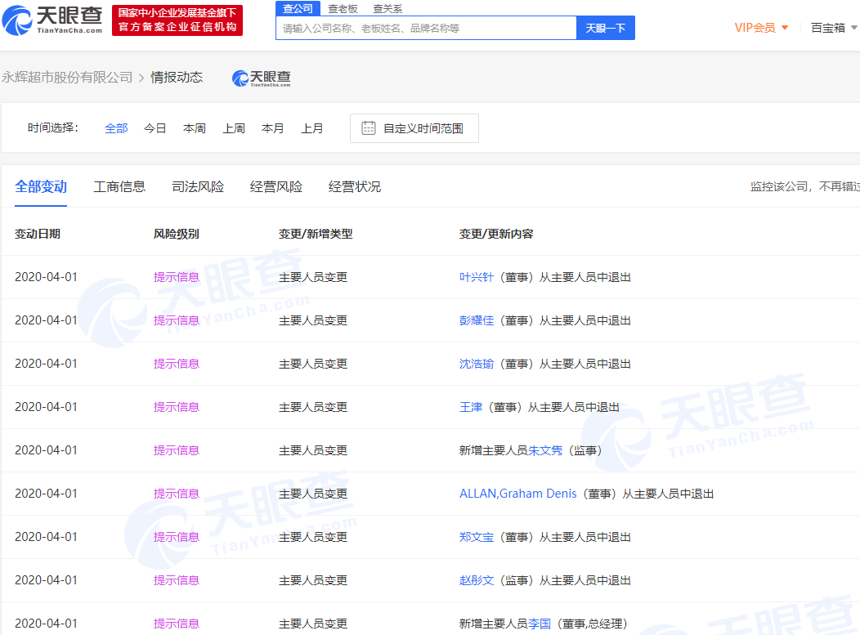The height and width of the screenshot is (635, 860).
Task: Select 上周 time filter
Action: (x=234, y=128)
